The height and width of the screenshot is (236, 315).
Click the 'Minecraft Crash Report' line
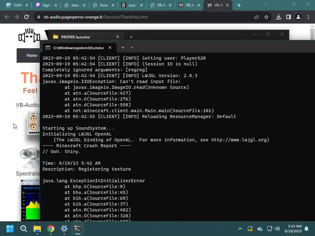pyautogui.click(x=86, y=146)
